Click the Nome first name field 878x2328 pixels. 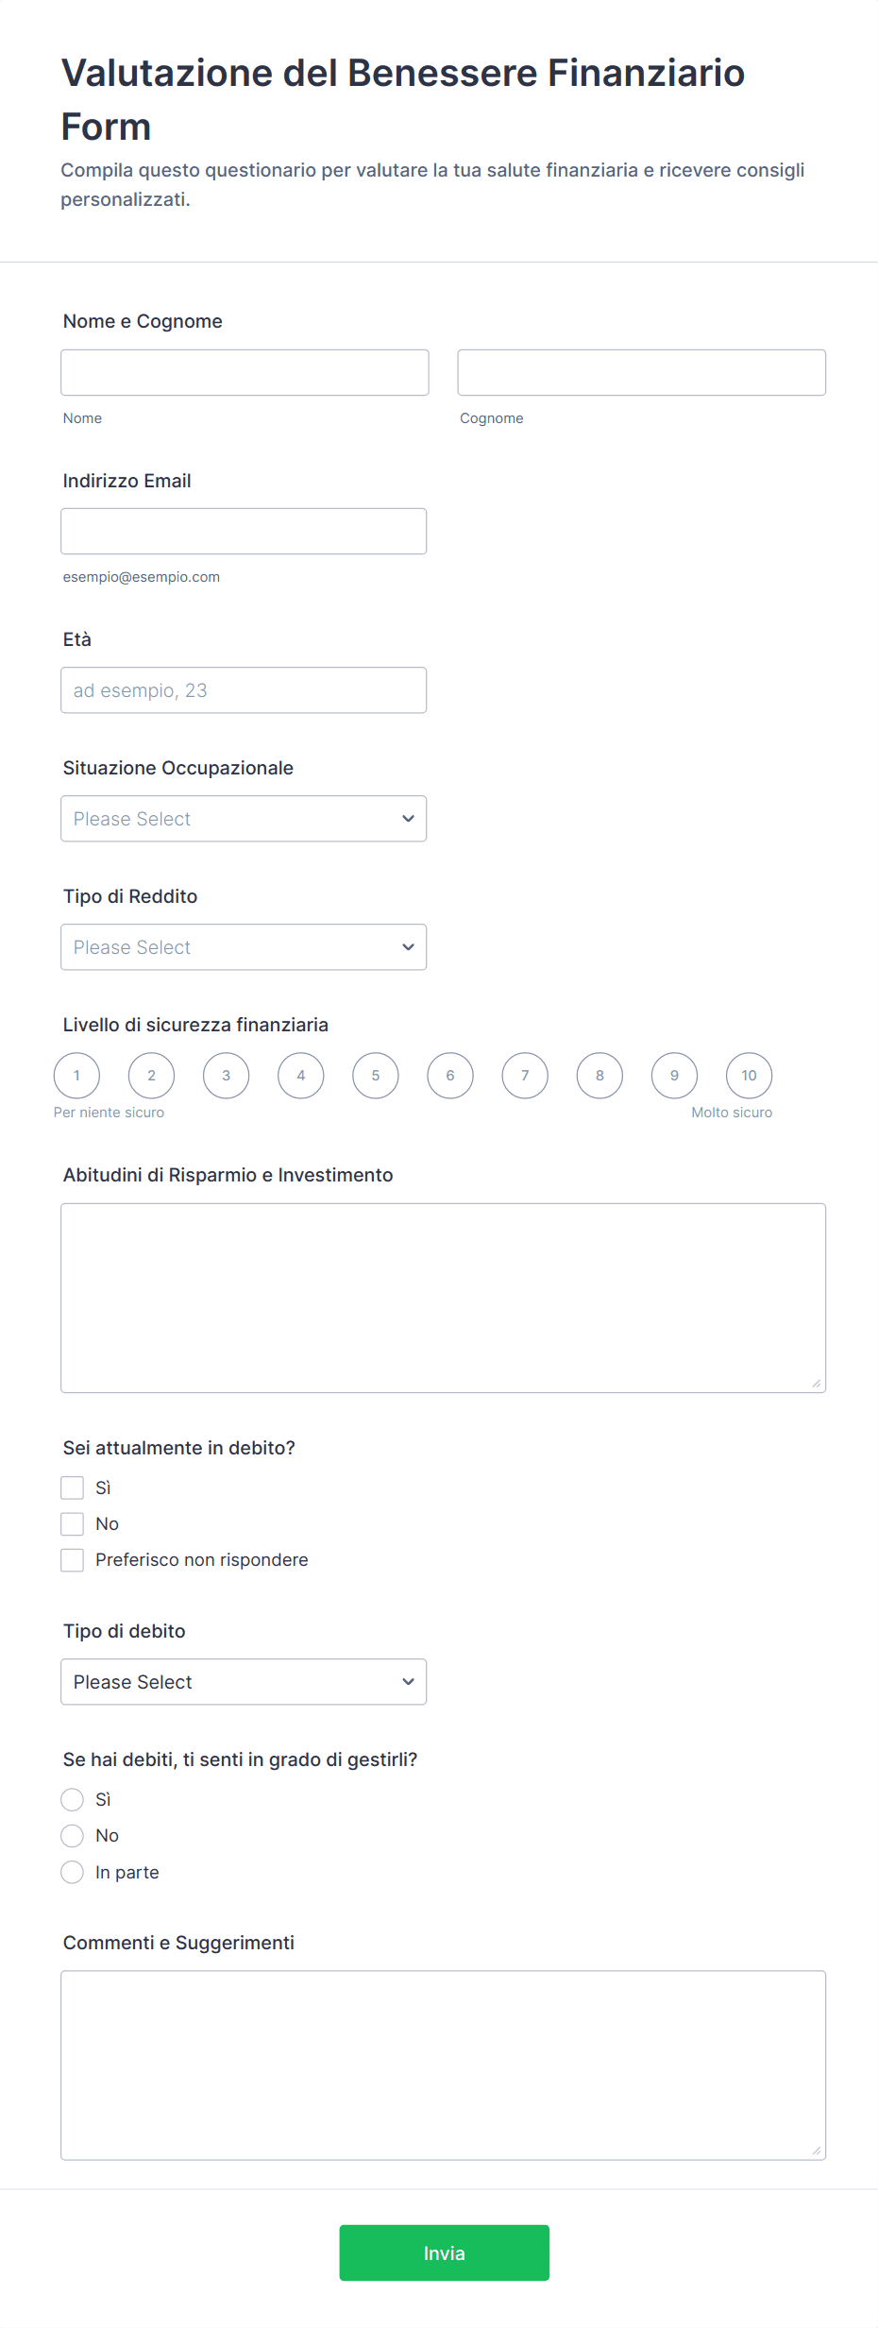pos(245,373)
